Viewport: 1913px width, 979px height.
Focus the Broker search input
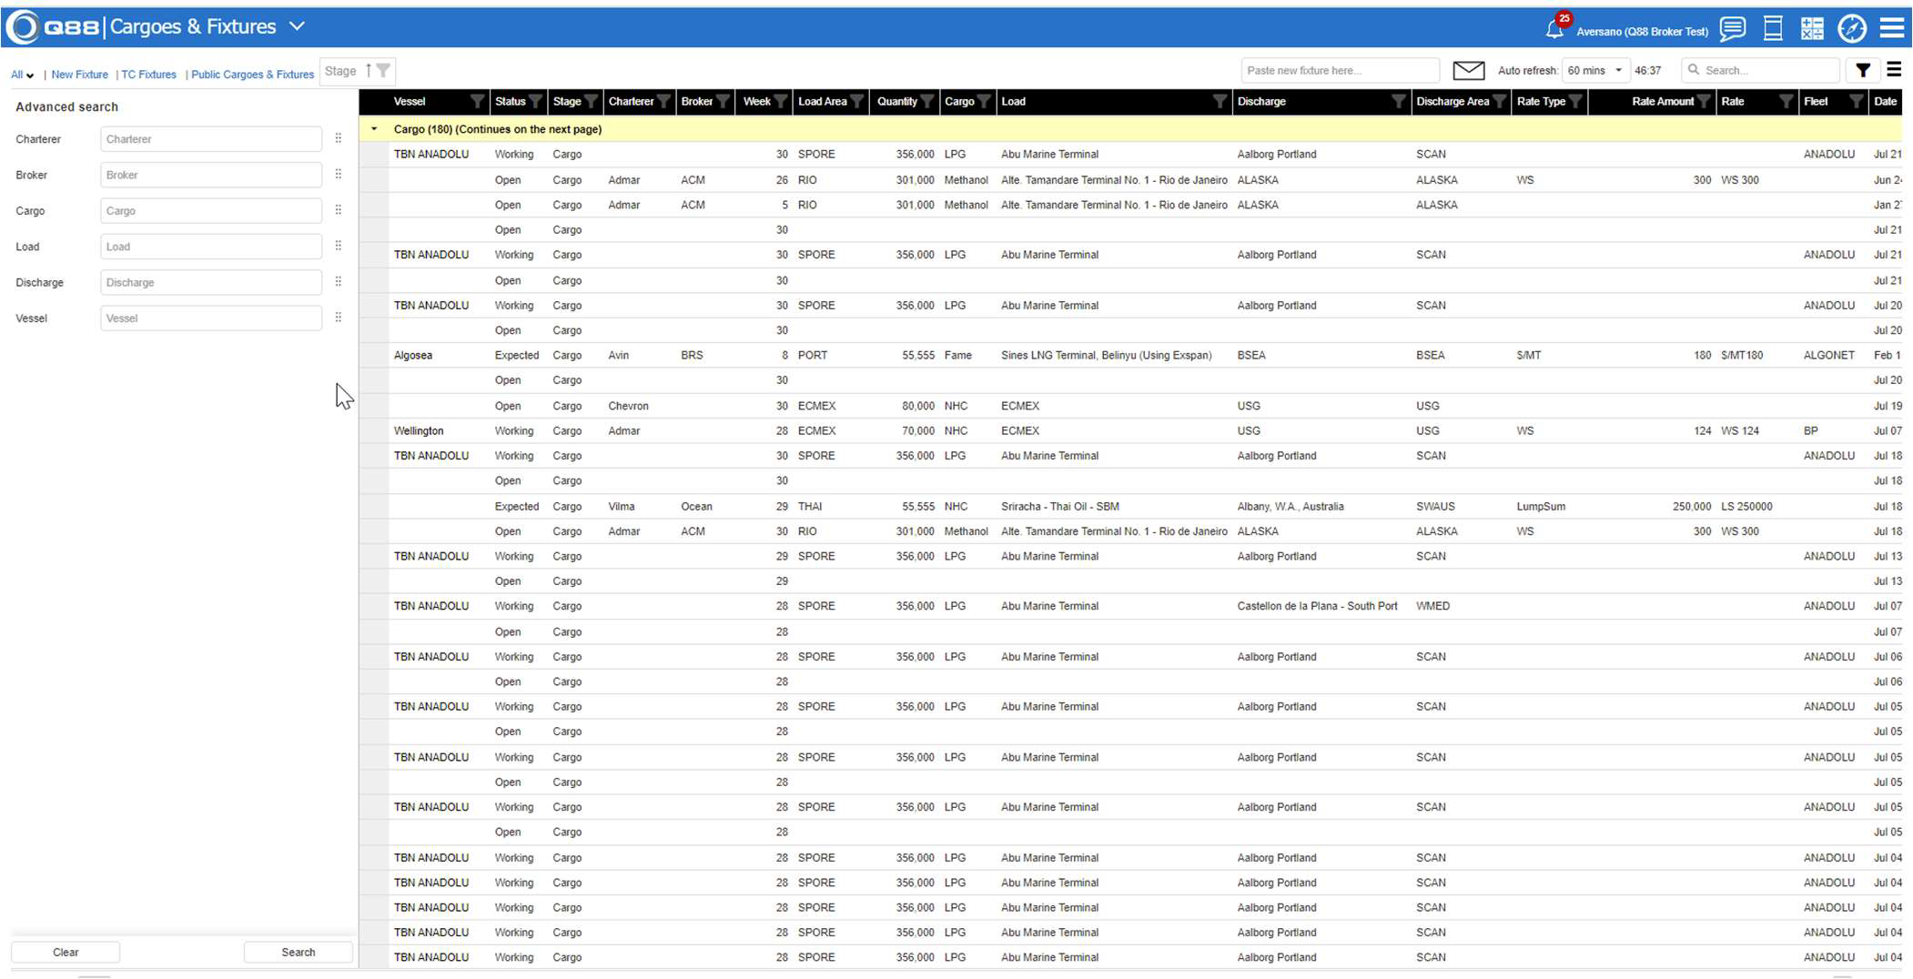click(x=210, y=175)
